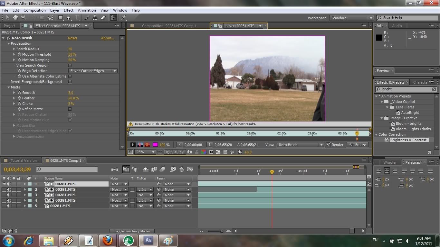Image resolution: width=440 pixels, height=247 pixels.
Task: Click the Take Snapshot camera icon
Action: coord(189,152)
